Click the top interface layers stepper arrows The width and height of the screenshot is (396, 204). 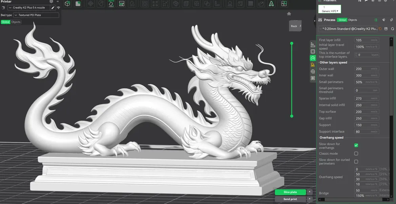pos(356,55)
